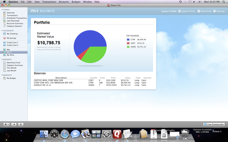Click the $6,494.40 value cell

point(126,83)
